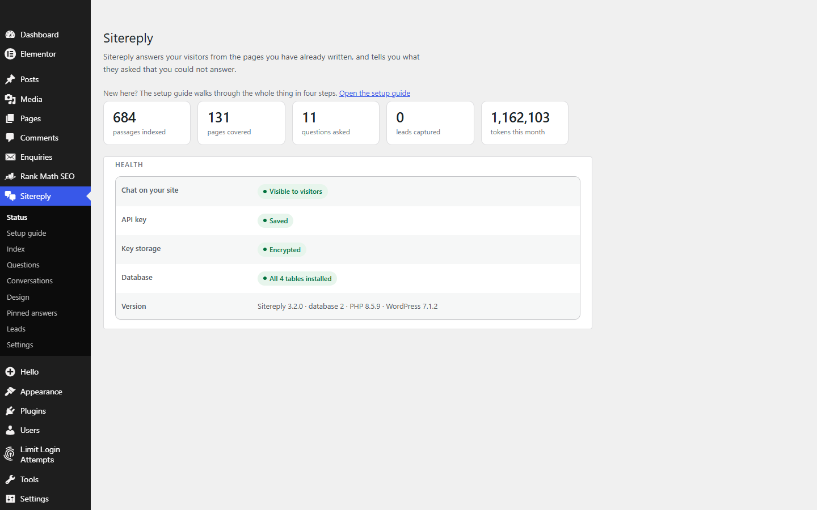Click the 131 pages covered card
The image size is (817, 510).
pos(241,123)
